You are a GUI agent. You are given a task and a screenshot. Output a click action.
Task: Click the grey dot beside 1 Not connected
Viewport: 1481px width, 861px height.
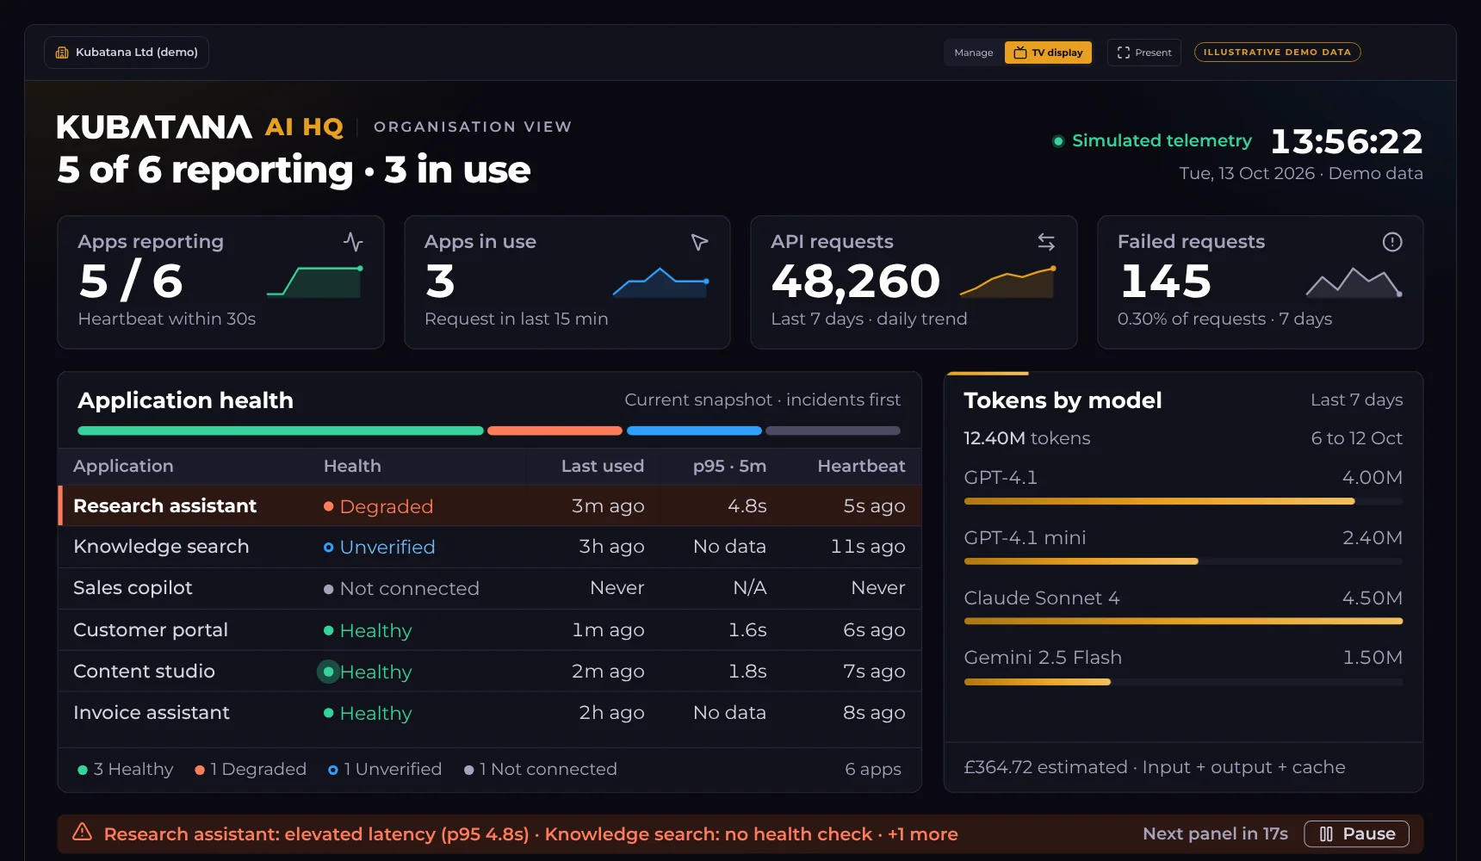[468, 770]
